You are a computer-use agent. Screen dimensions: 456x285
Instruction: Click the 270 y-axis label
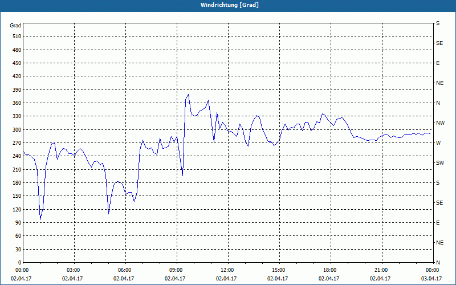pos(17,143)
